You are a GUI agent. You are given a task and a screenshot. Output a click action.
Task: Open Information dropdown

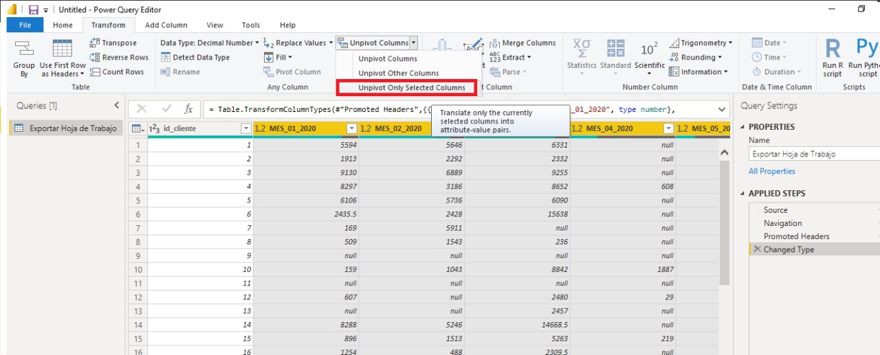[x=698, y=72]
